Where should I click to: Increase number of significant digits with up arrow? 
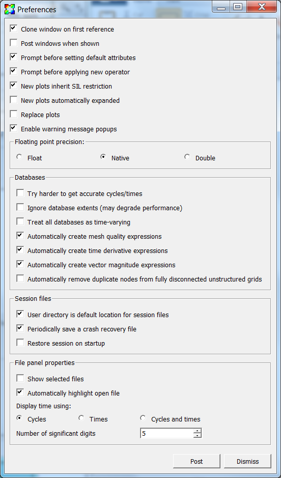pos(198,431)
